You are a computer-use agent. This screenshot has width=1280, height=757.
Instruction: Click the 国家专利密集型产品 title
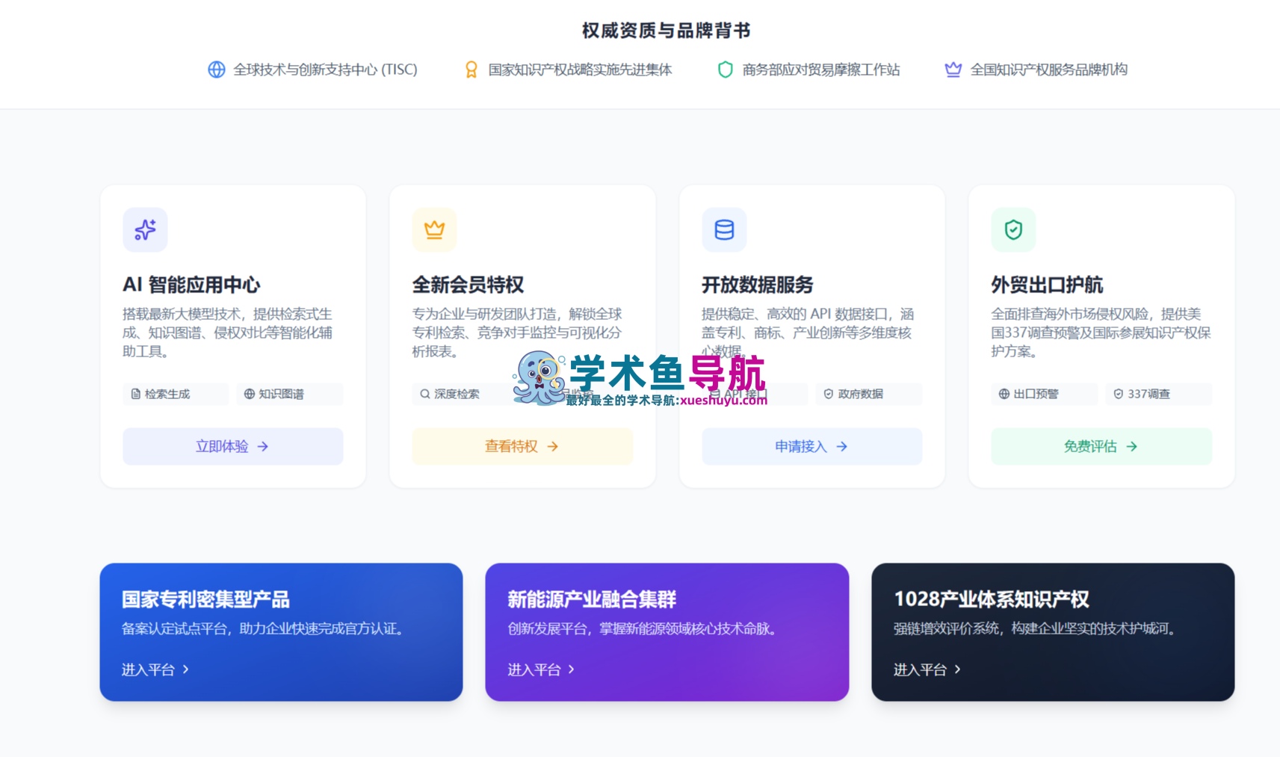(205, 599)
